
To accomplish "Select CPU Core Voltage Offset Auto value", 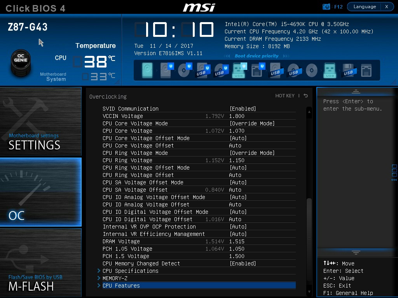I will [235, 146].
